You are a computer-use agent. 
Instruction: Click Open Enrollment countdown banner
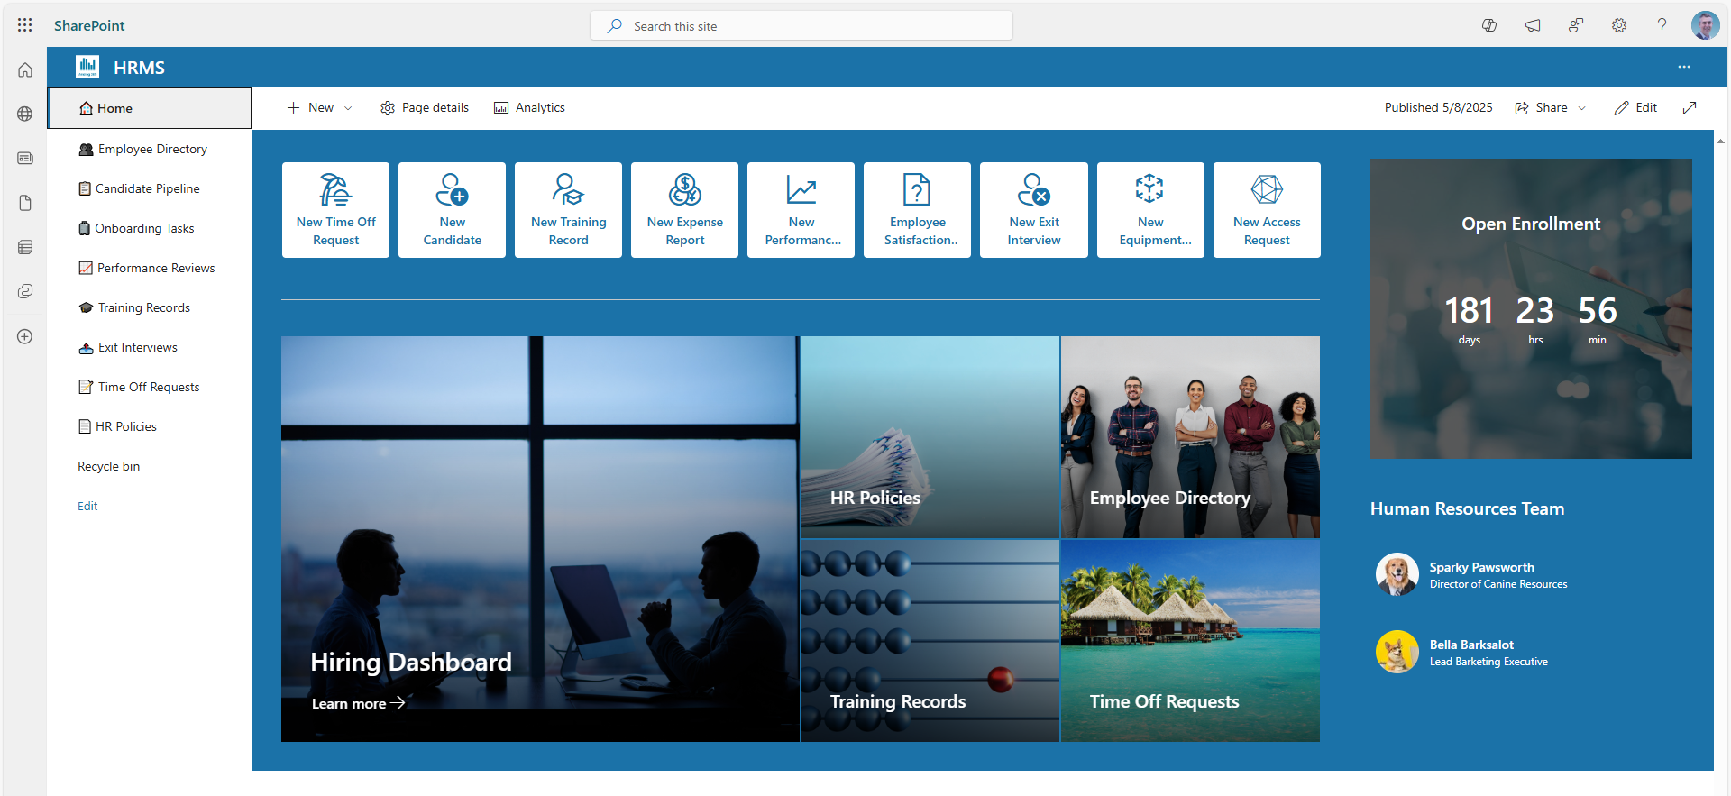click(x=1531, y=308)
